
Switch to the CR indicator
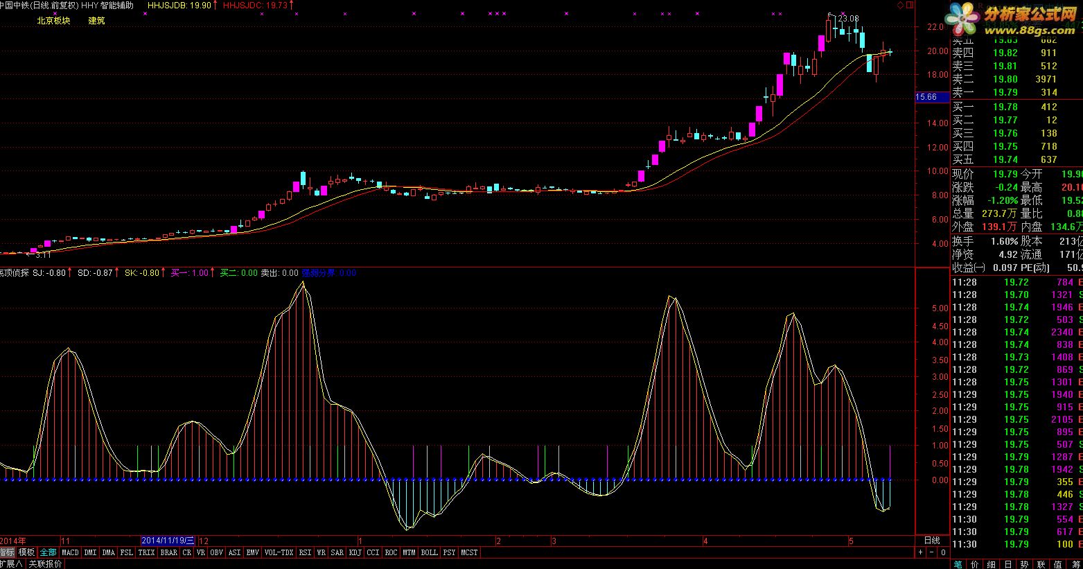[187, 552]
